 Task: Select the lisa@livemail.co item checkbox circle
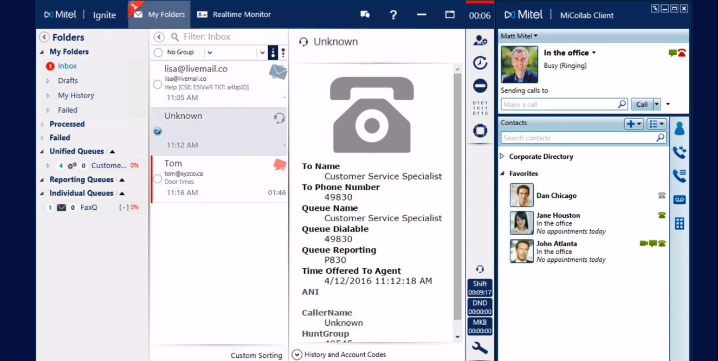(x=158, y=84)
